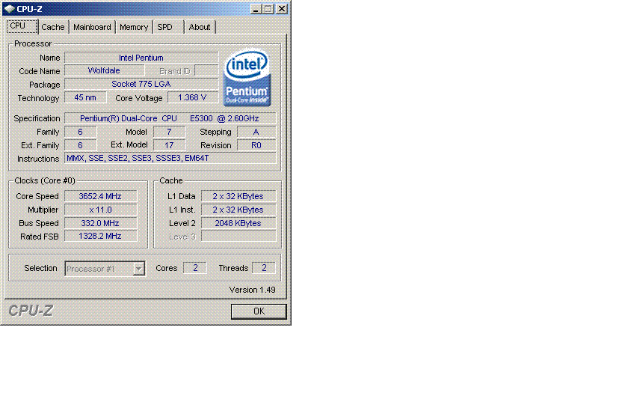This screenshot has width=628, height=393.
Task: Click the Ext. Family value field
Action: click(81, 145)
